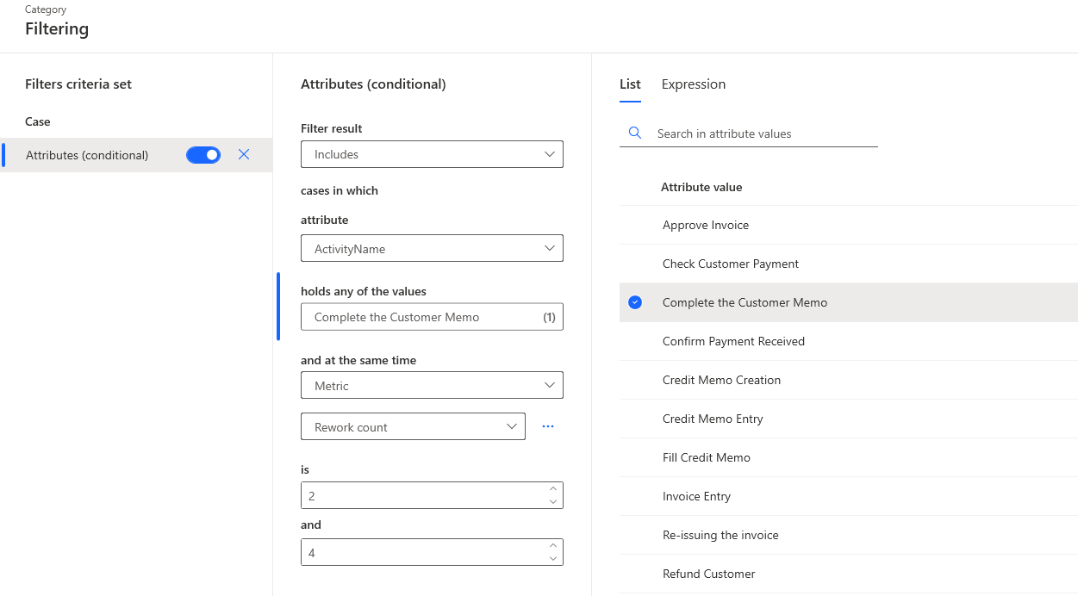Expand the ActivityName attribute dropdown
1078x596 pixels.
[432, 249]
